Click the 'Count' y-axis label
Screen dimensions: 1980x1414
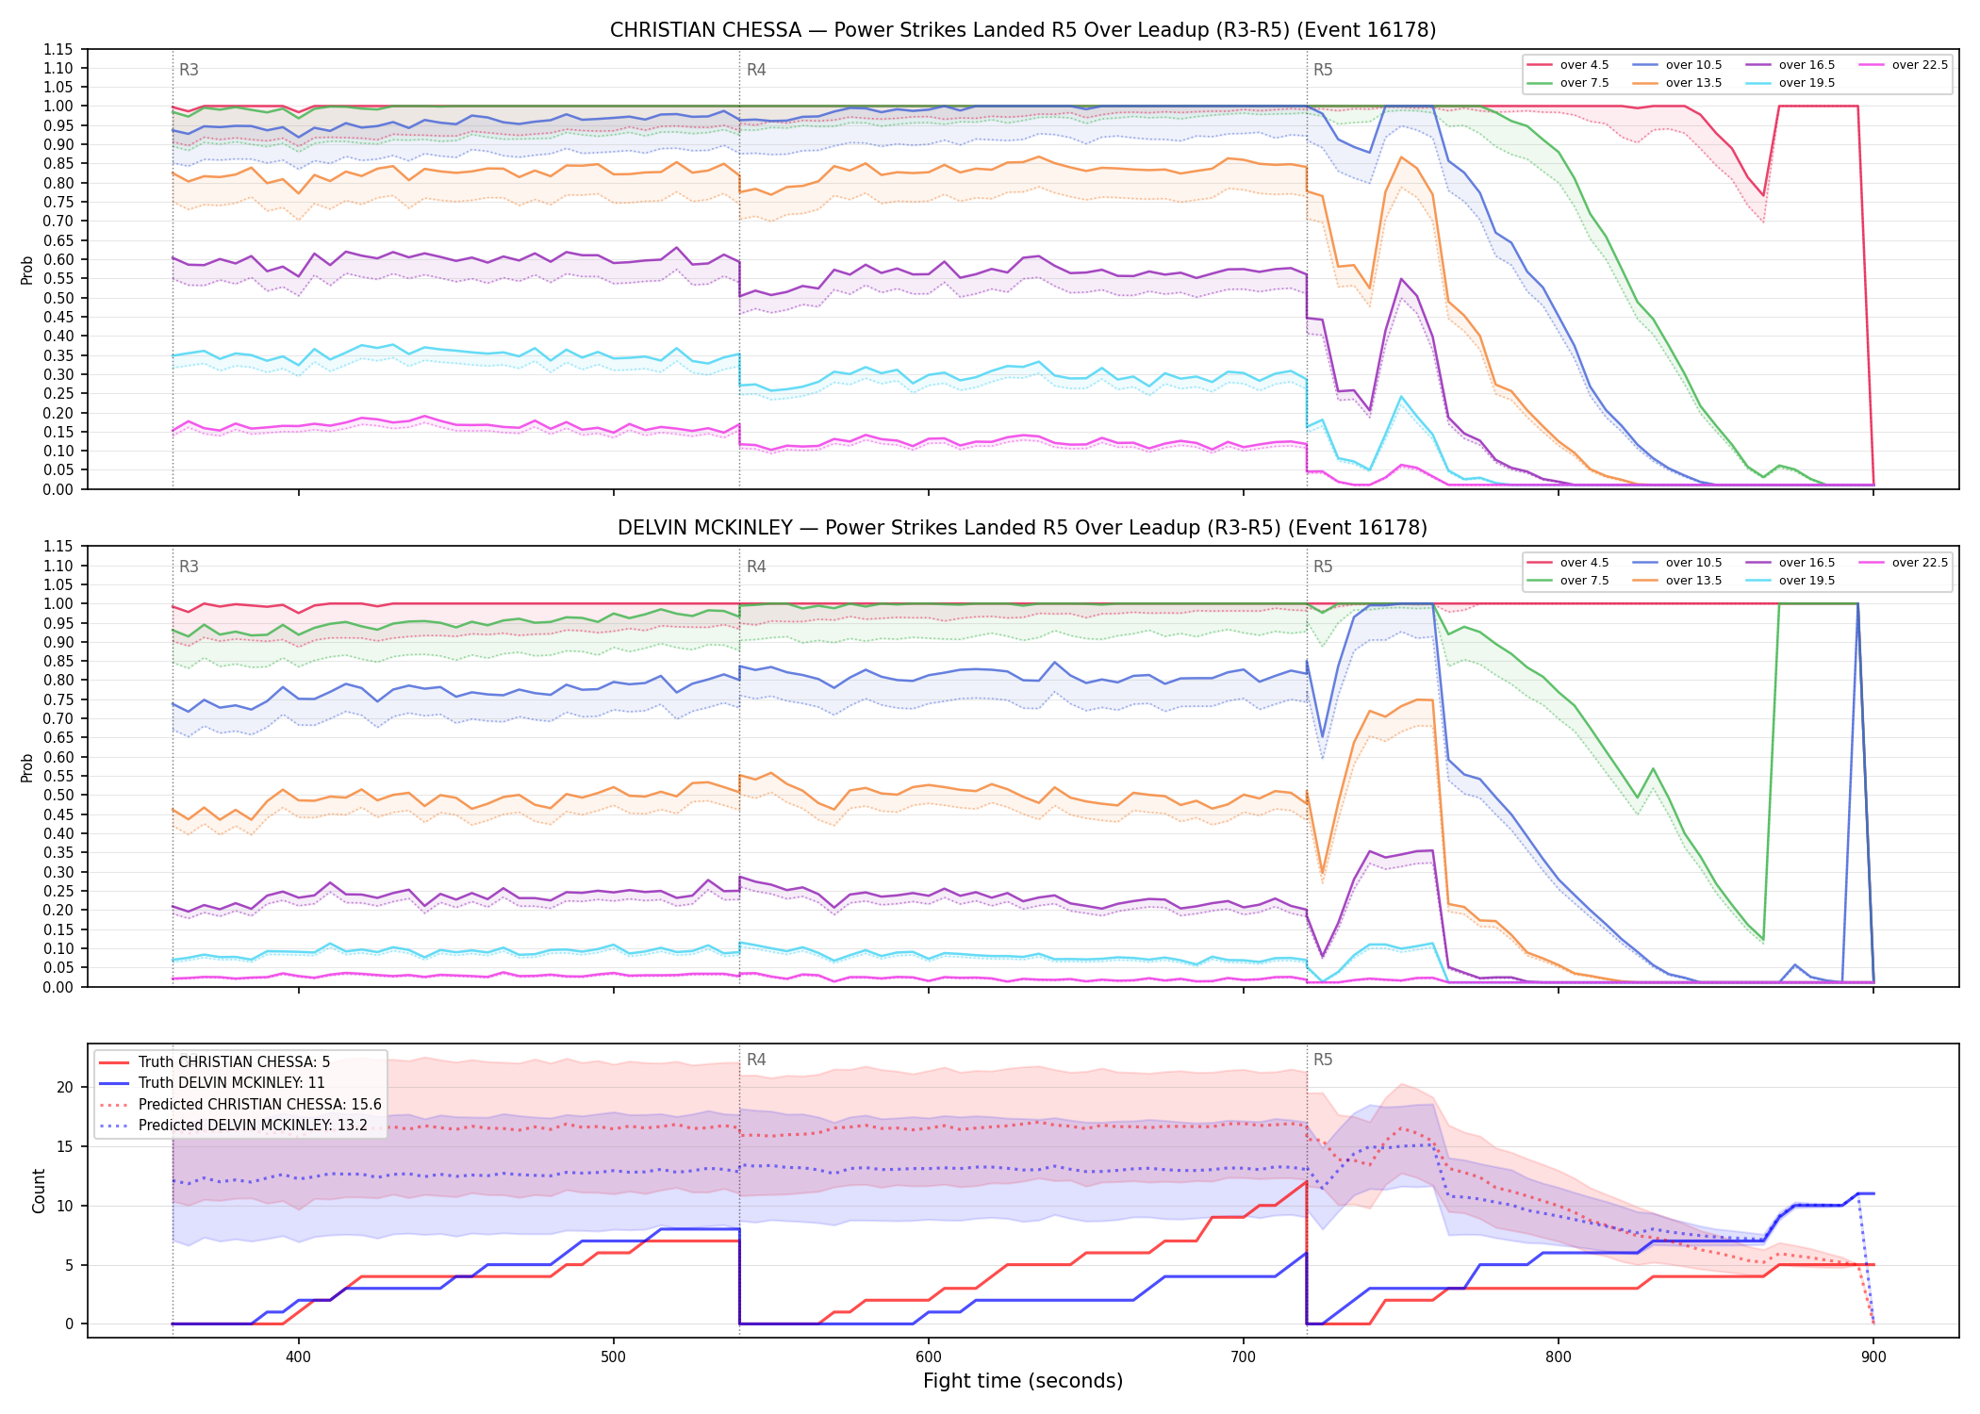[39, 1191]
